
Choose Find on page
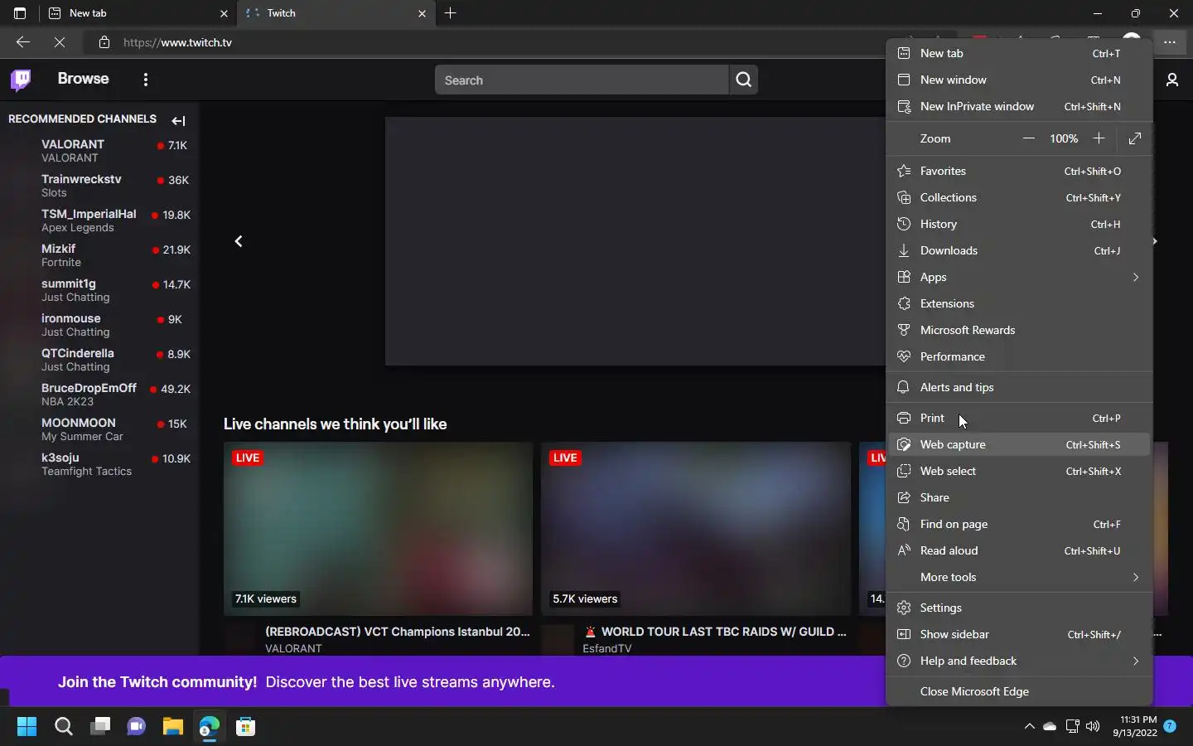click(x=1019, y=524)
